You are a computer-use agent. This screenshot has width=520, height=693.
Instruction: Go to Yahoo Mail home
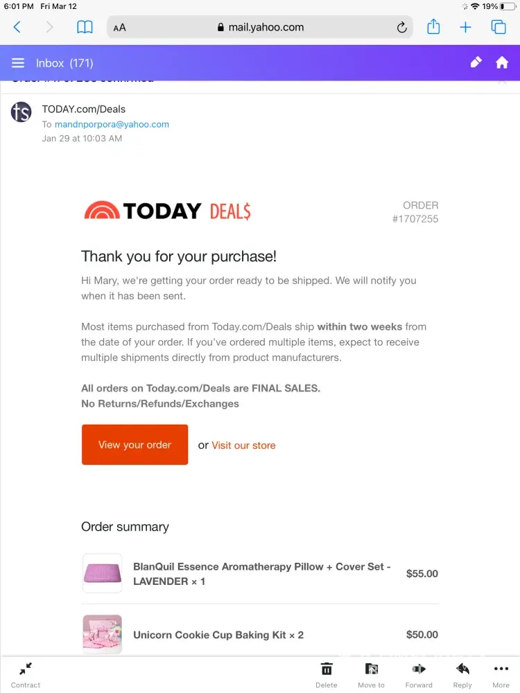pyautogui.click(x=502, y=63)
